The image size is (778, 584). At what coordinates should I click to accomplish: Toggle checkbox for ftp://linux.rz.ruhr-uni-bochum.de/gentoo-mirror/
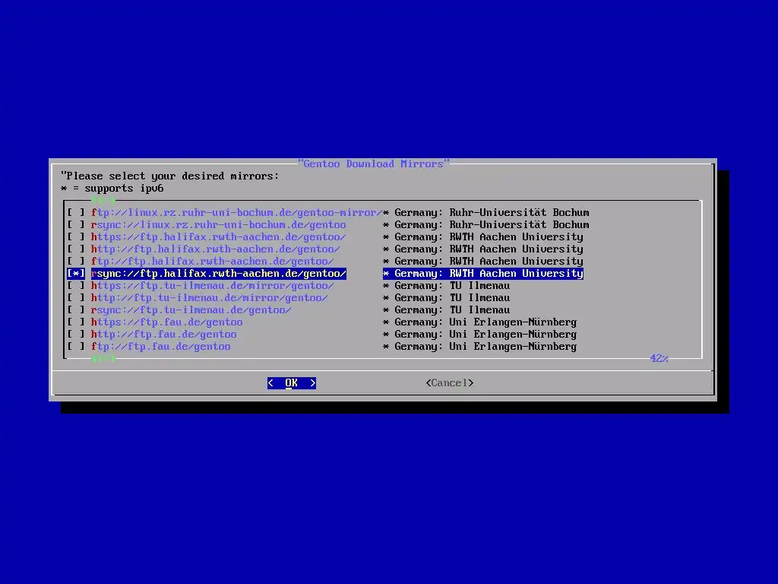coord(76,213)
